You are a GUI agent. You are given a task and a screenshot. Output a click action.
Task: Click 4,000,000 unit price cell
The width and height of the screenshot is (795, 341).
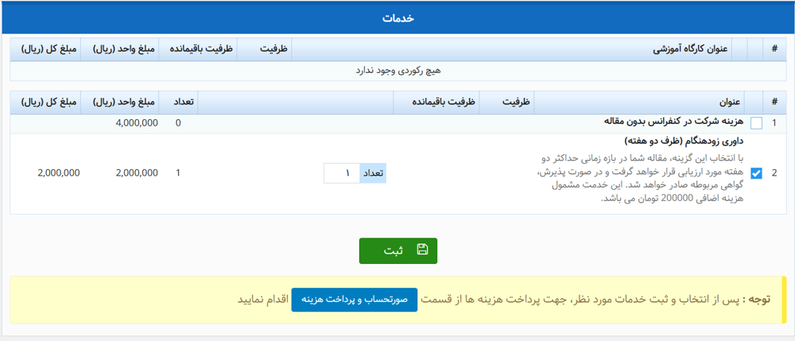pyautogui.click(x=137, y=123)
